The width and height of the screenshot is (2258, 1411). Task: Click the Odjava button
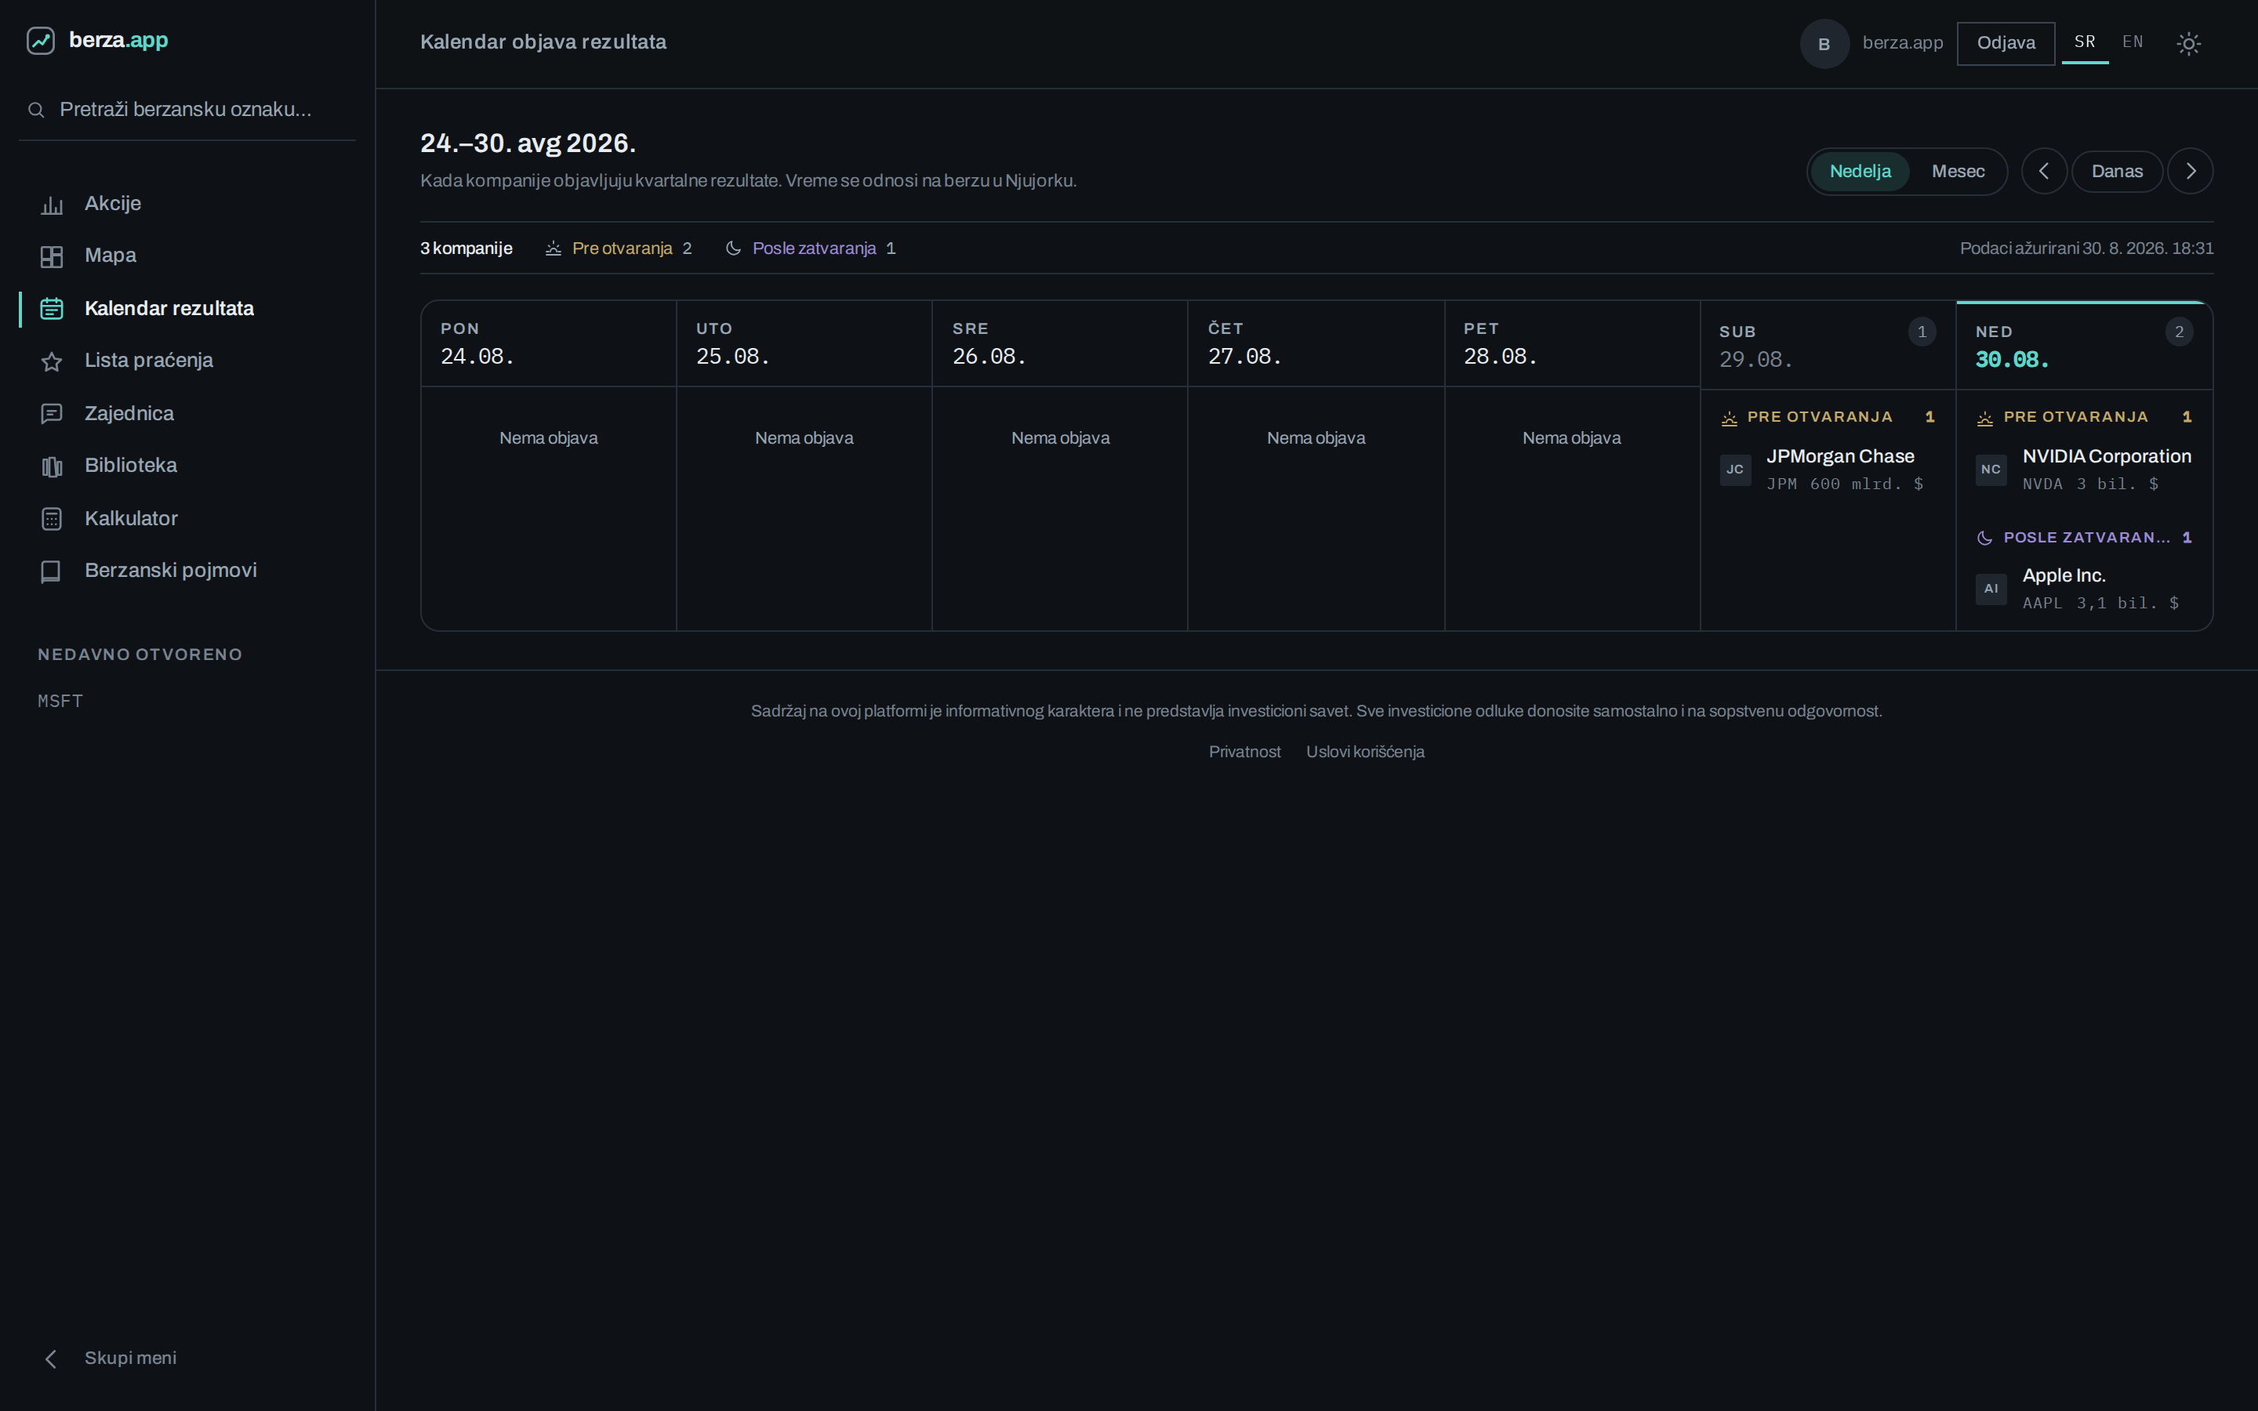click(x=2005, y=43)
